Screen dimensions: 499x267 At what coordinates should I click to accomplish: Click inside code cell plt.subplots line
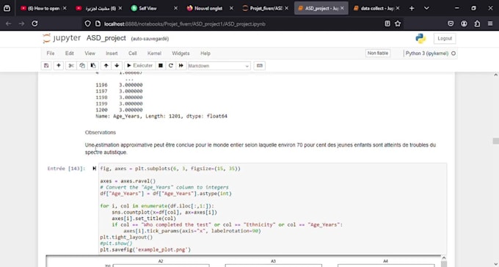170,169
